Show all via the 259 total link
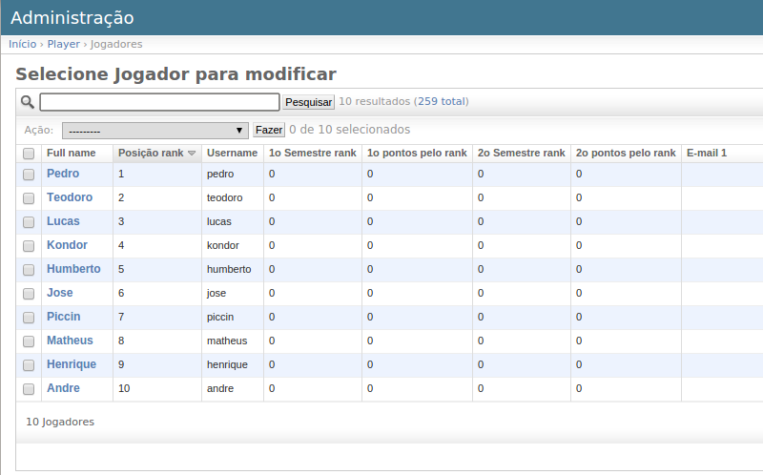The height and width of the screenshot is (475, 763). coord(442,101)
